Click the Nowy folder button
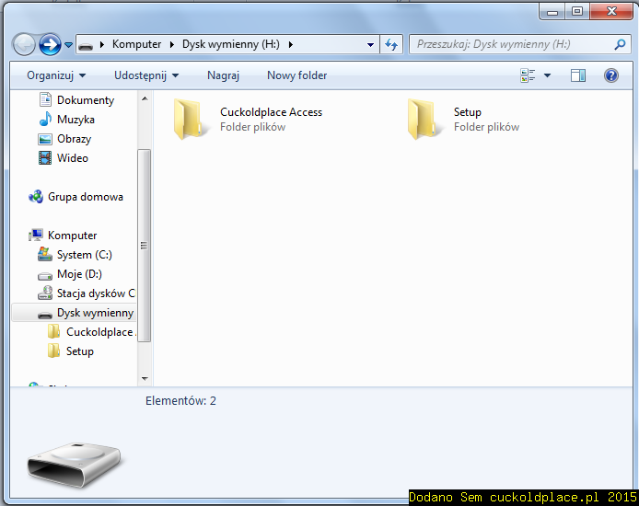The height and width of the screenshot is (506, 639). 296,75
